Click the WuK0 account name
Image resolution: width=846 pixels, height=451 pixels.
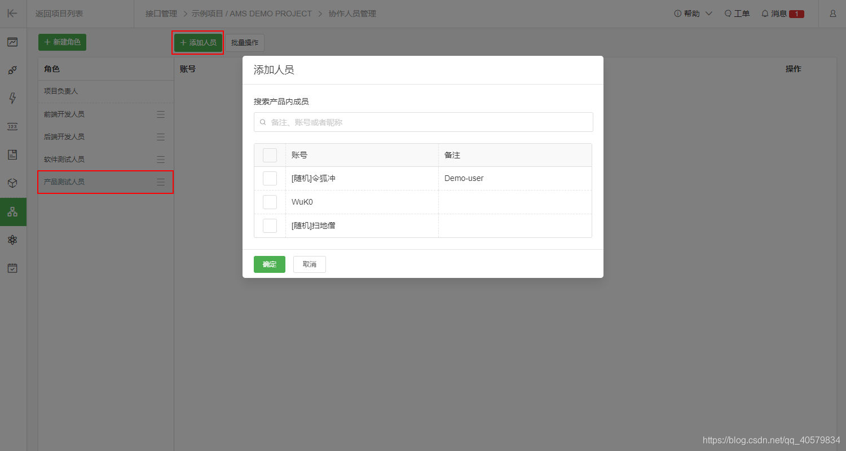(x=302, y=202)
